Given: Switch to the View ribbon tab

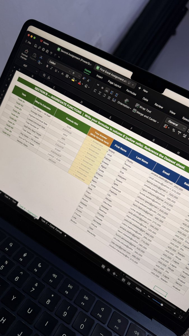Looking at the screenshot, I should [x=172, y=113].
